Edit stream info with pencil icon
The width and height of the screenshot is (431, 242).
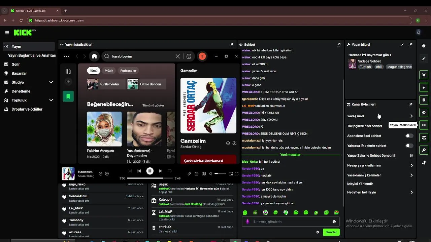pyautogui.click(x=402, y=44)
